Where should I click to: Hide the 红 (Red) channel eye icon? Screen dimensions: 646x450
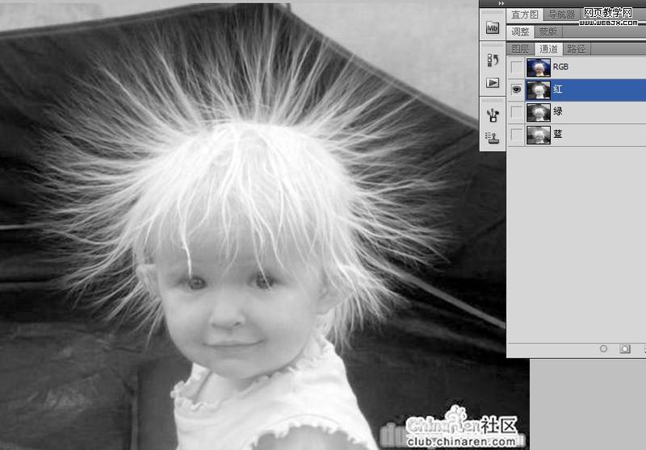(x=516, y=89)
